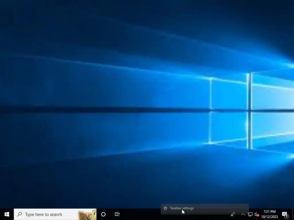Open the People icon in taskbar

pos(233,214)
